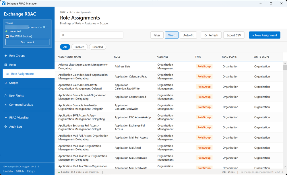This screenshot has height=175, width=287.
Task: Auto-fit the table columns
Action: pos(188,35)
